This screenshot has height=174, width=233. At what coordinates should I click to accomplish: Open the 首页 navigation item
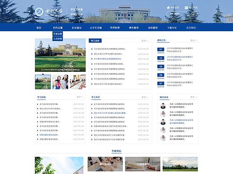(x=39, y=28)
